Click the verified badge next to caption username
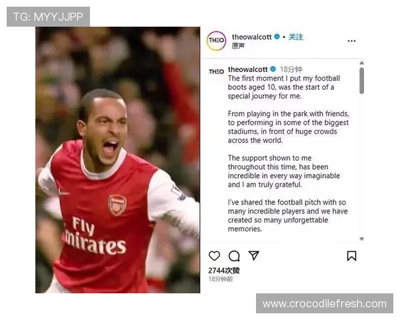 (273, 69)
